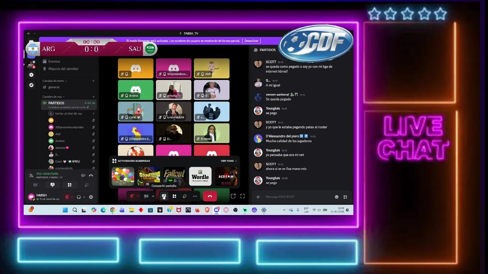Toggle camera in the call bar

[x=146, y=196]
